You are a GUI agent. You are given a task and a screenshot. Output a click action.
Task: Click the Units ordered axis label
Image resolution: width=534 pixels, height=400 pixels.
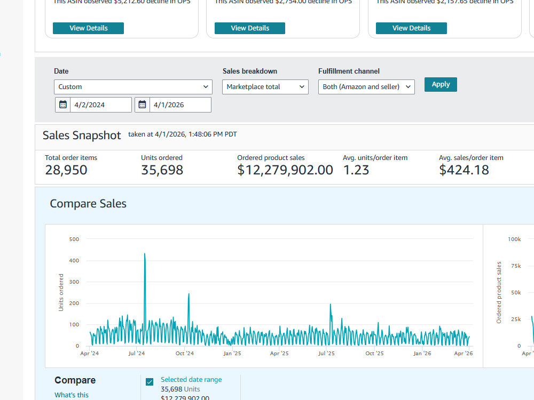[61, 292]
